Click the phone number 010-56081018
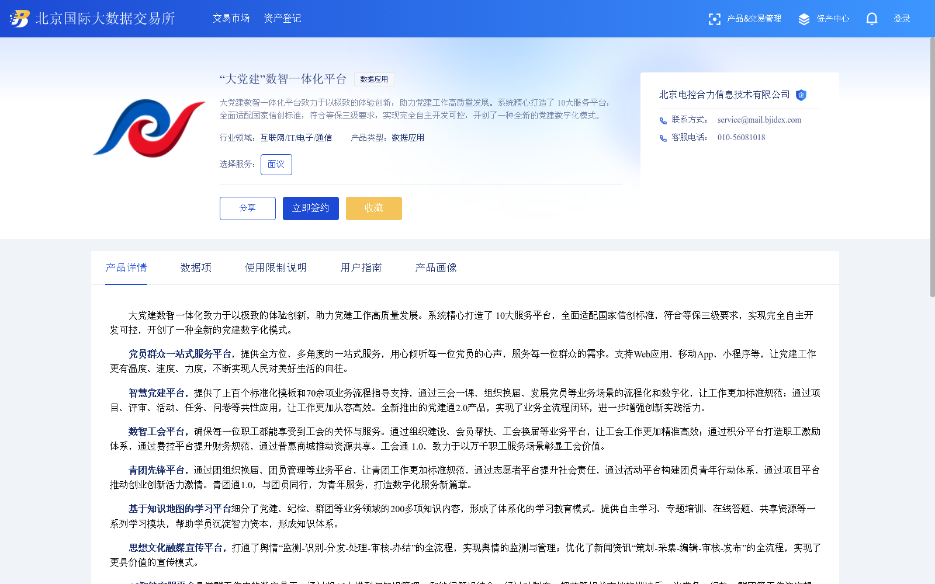 pos(741,138)
